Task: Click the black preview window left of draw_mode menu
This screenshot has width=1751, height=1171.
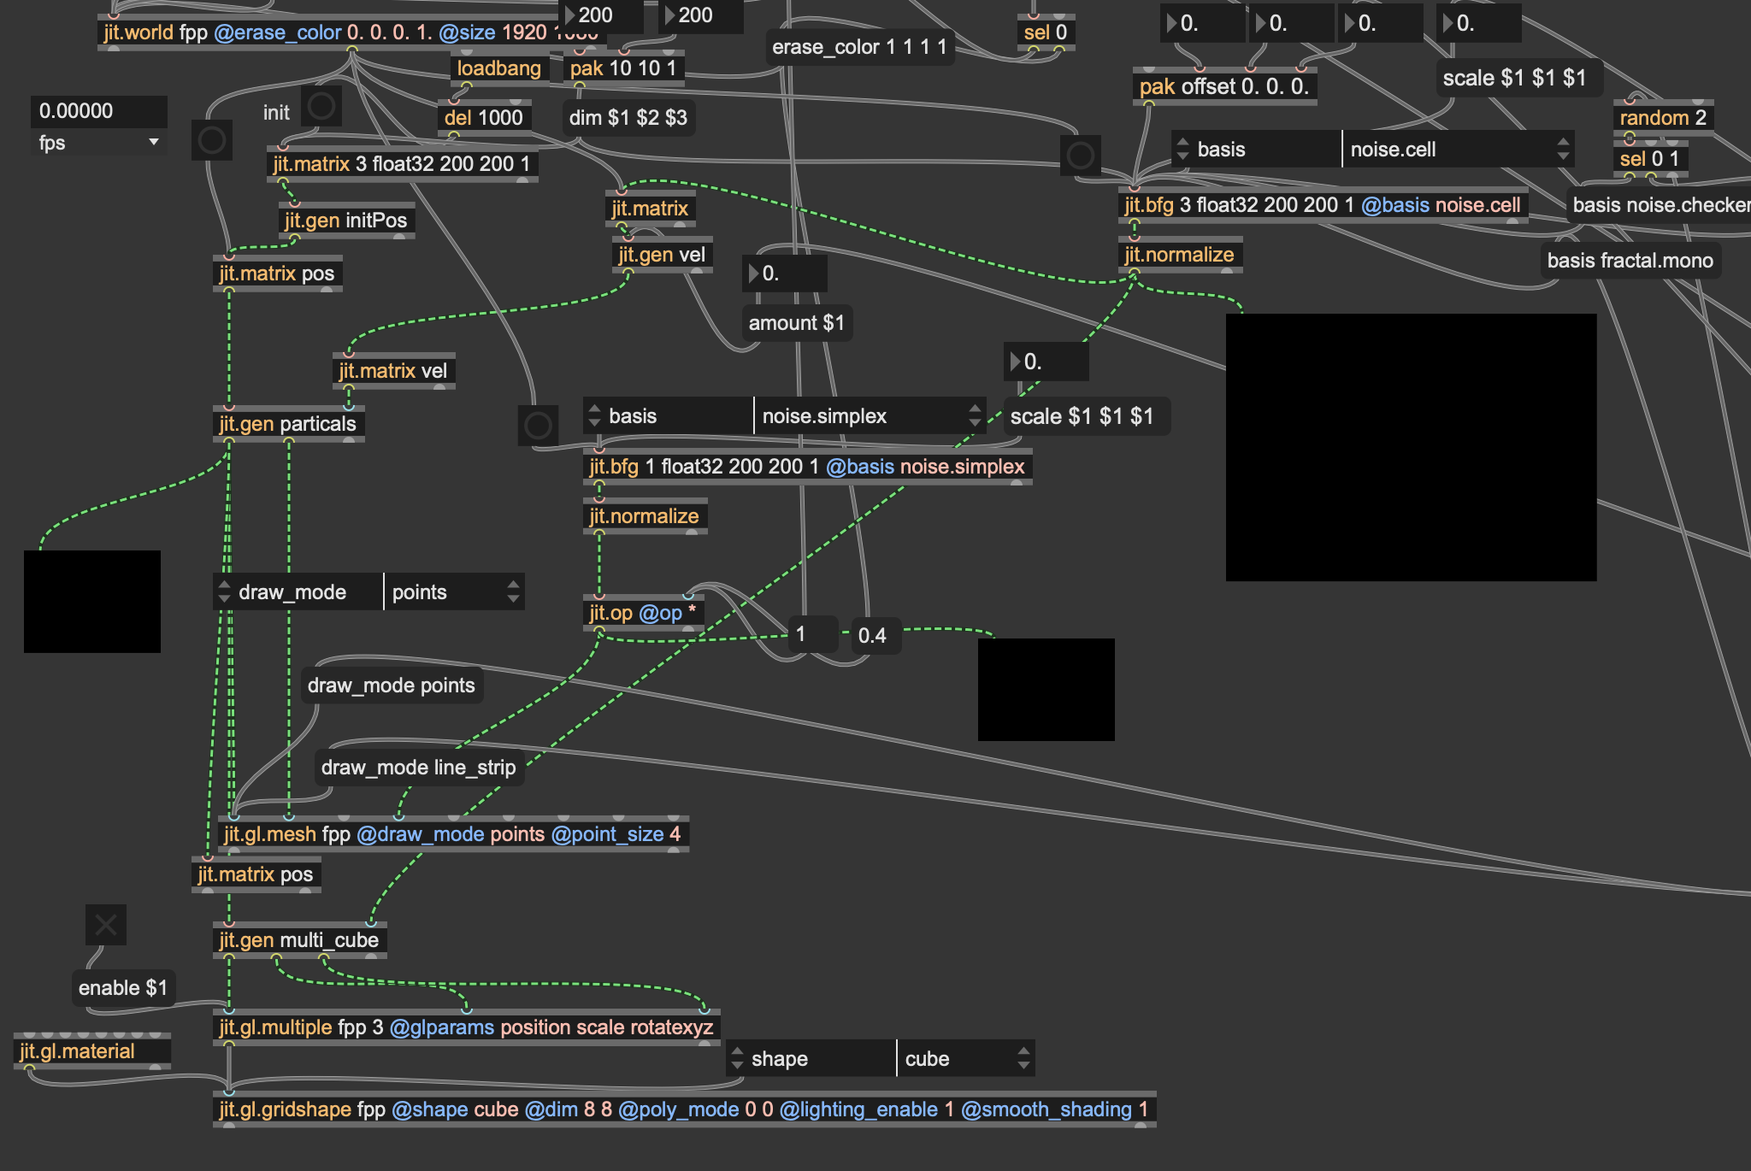Action: click(x=92, y=602)
